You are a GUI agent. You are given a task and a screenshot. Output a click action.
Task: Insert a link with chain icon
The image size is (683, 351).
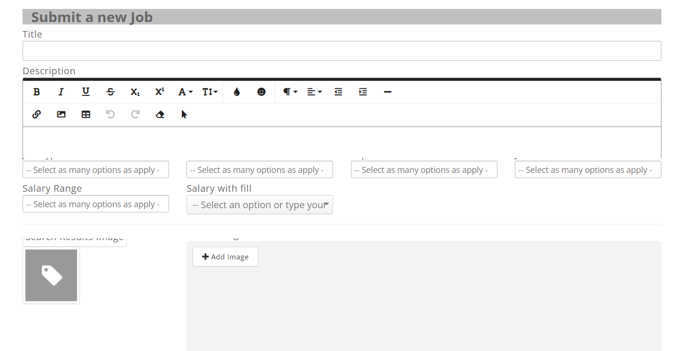pos(37,115)
